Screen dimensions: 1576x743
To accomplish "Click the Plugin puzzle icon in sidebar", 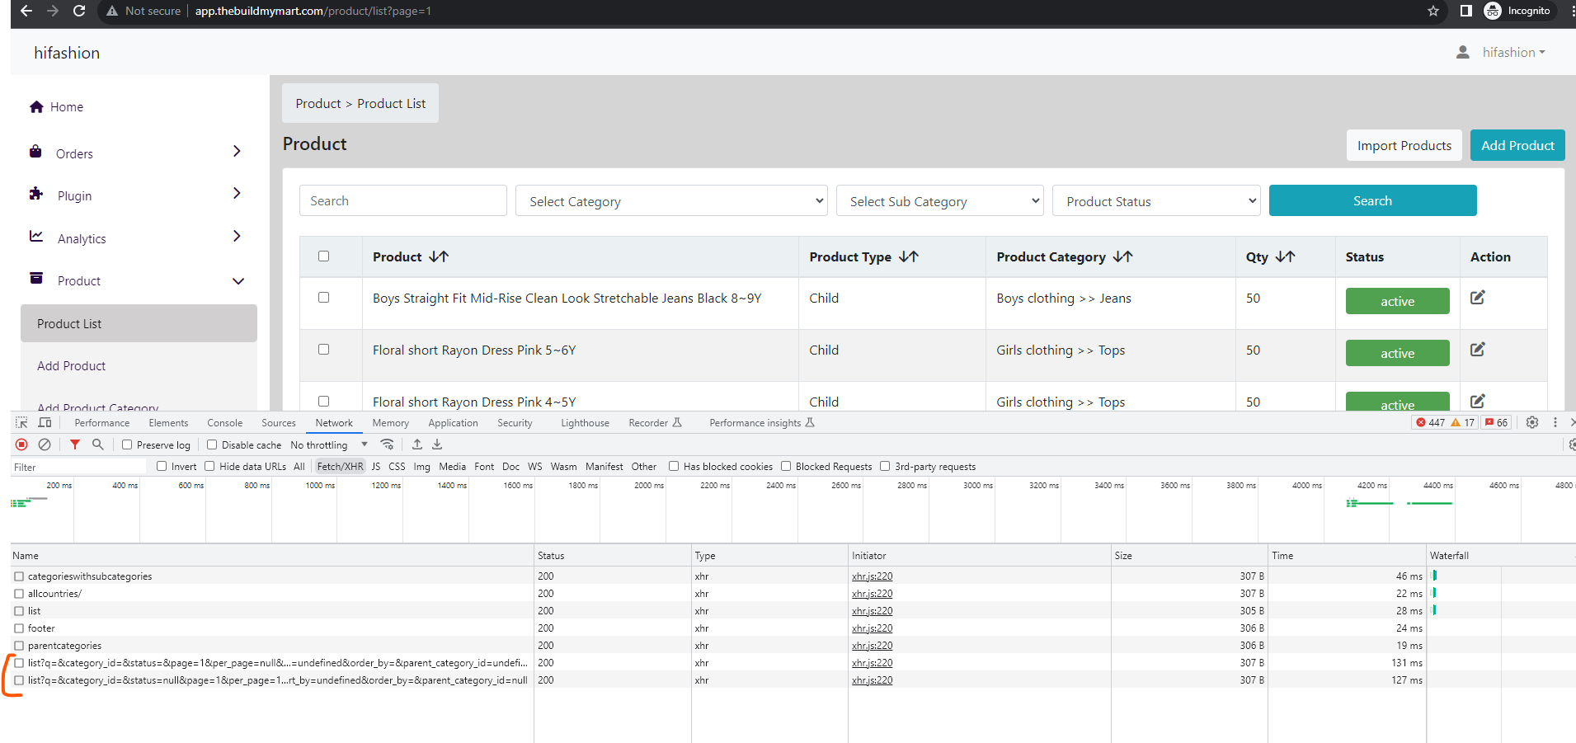I will coord(35,194).
